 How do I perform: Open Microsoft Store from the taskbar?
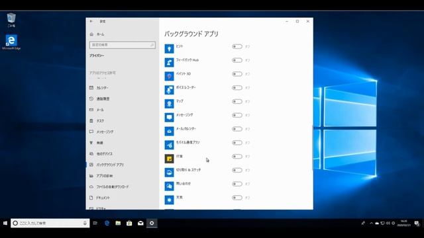point(129,223)
